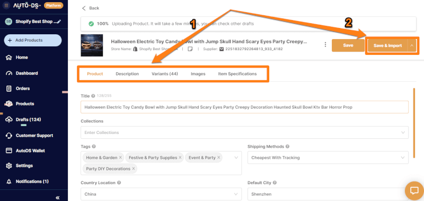
Task: Go Back to the drafts list
Action: [91, 8]
